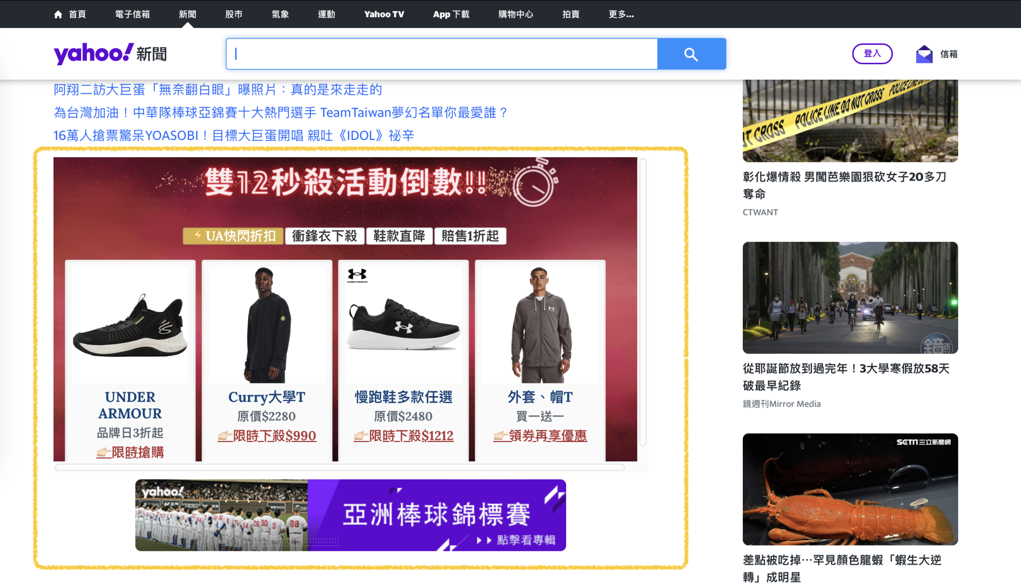The height and width of the screenshot is (587, 1021).
Task: Open the 拍賣 page
Action: pos(570,14)
